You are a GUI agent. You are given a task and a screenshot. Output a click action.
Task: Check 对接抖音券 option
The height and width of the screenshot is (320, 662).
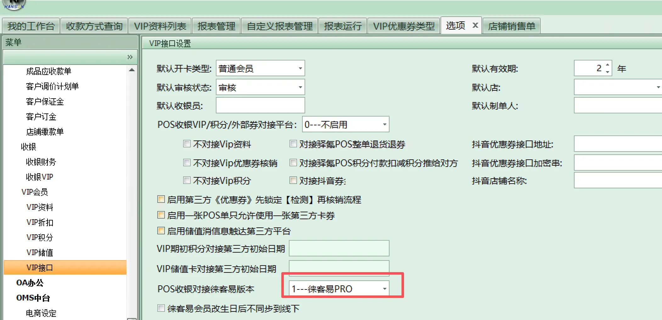(293, 180)
